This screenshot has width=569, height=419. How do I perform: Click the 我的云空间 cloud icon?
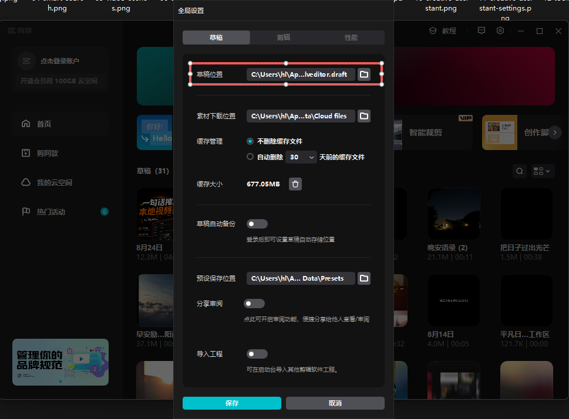[x=26, y=182]
